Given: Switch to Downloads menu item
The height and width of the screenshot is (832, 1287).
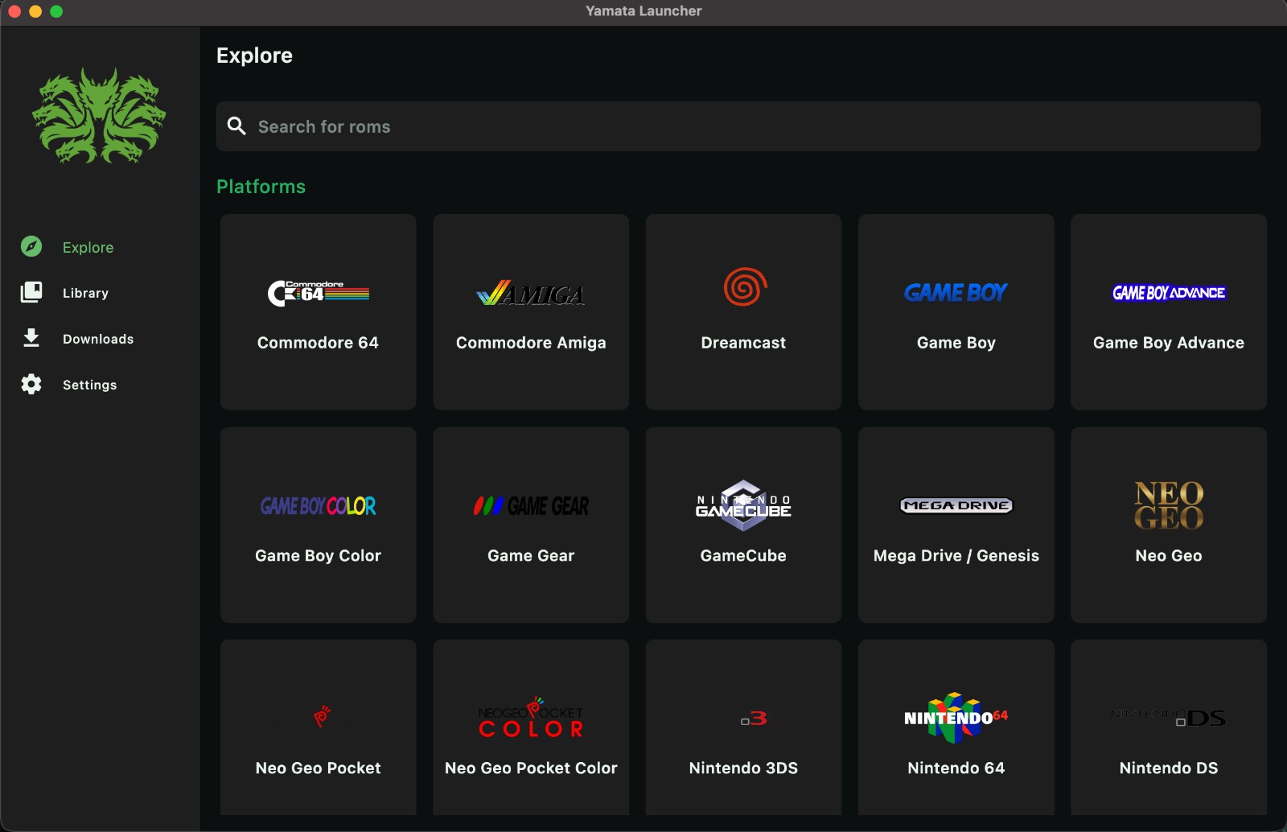Looking at the screenshot, I should (98, 339).
